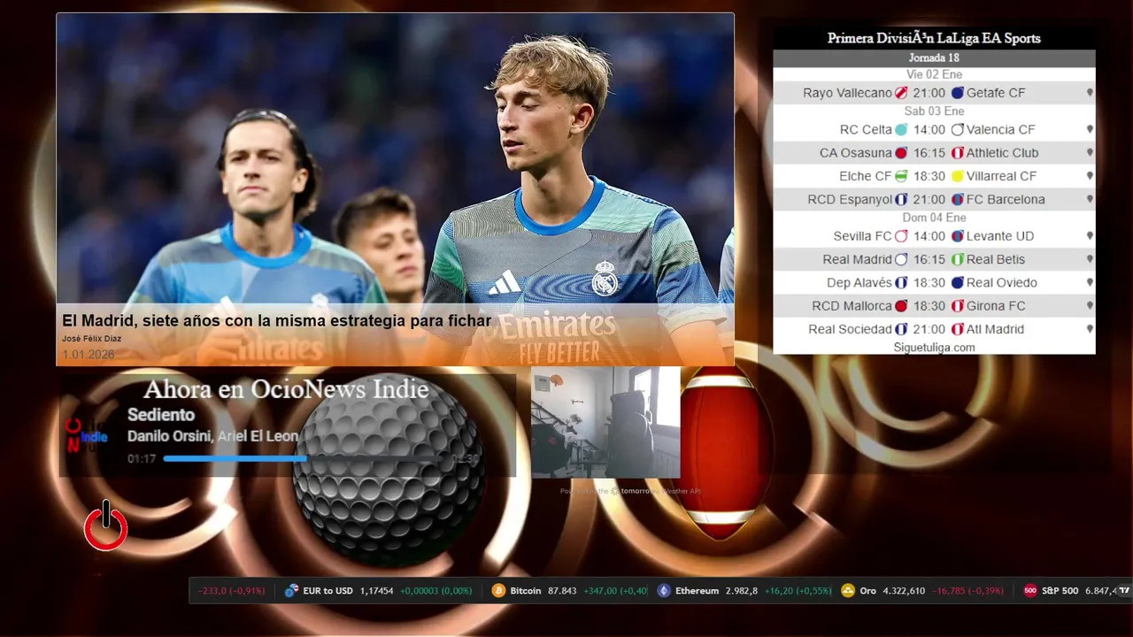Viewport: 1133px width, 637px height.
Task: Click the Real Betis crest icon
Action: tap(958, 259)
